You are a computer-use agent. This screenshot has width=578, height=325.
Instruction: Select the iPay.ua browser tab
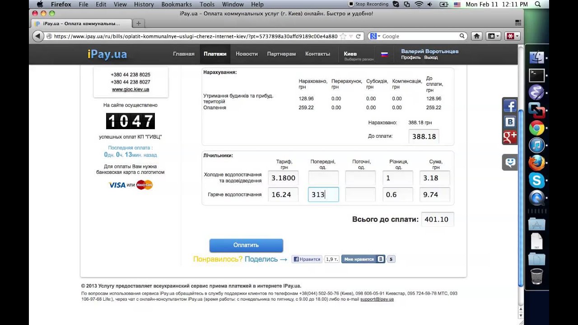click(80, 23)
